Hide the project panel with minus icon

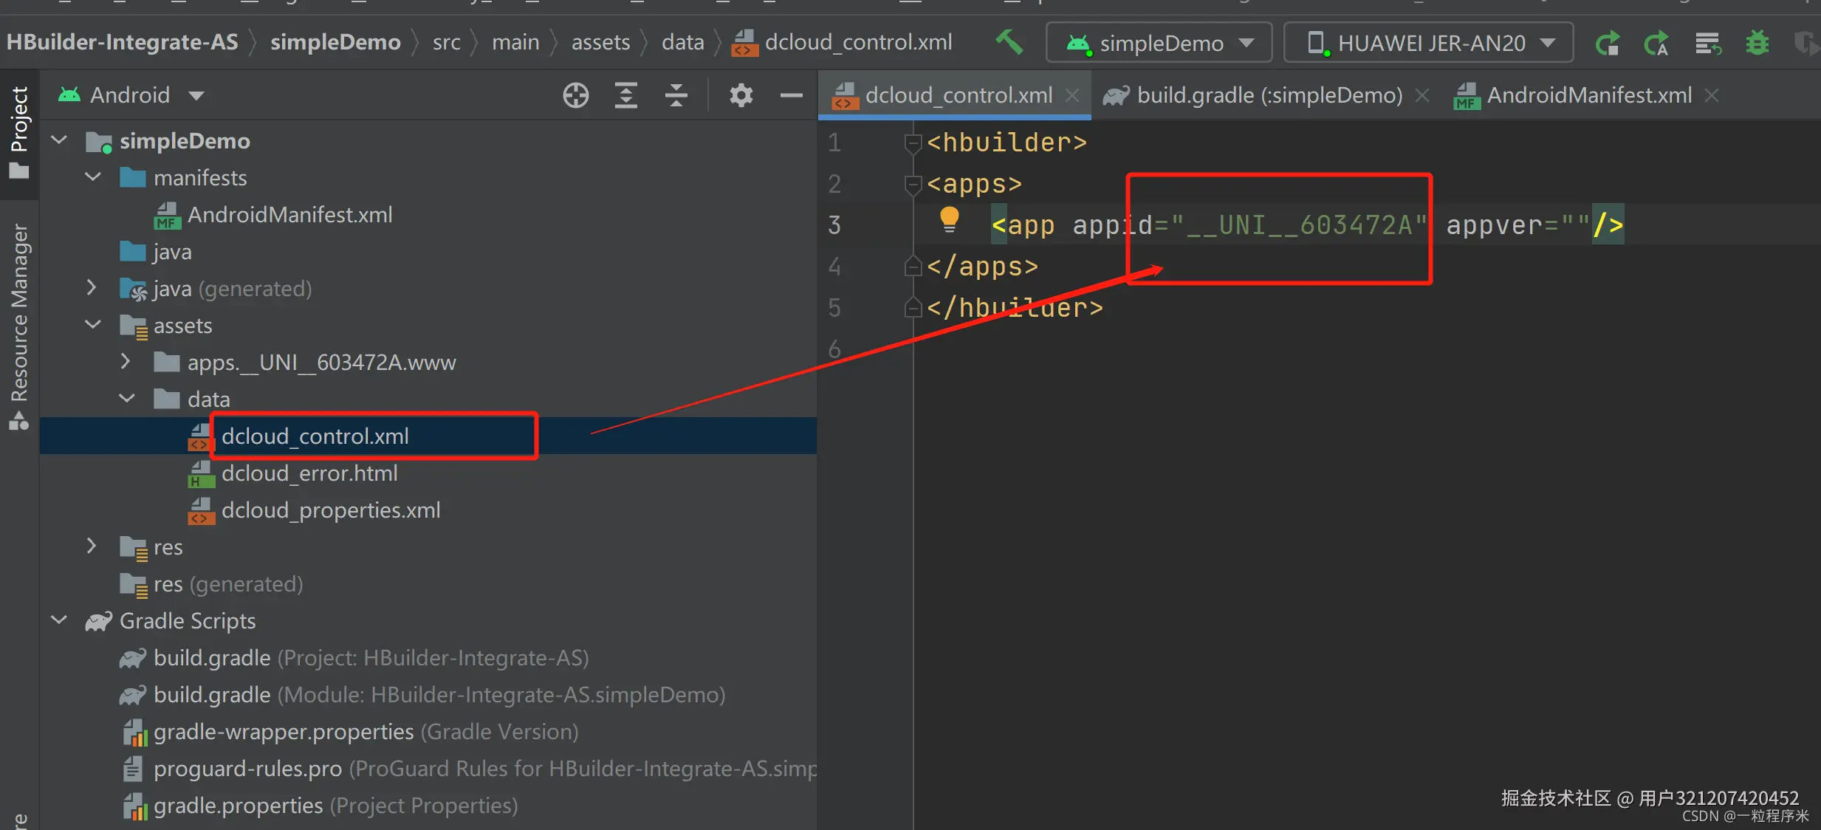(x=791, y=95)
